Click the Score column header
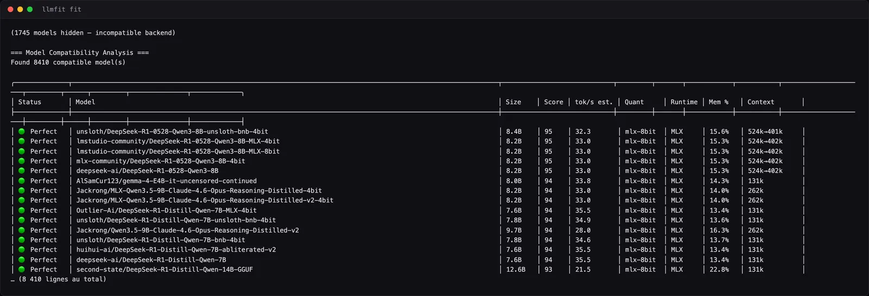The width and height of the screenshot is (869, 296). pyautogui.click(x=553, y=102)
